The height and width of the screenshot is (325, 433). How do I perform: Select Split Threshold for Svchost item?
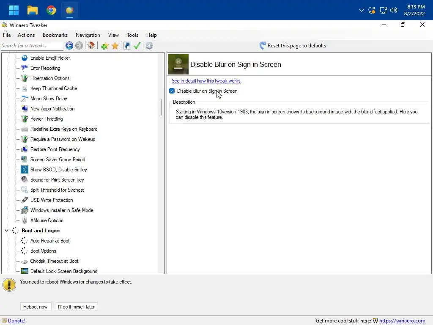click(57, 190)
